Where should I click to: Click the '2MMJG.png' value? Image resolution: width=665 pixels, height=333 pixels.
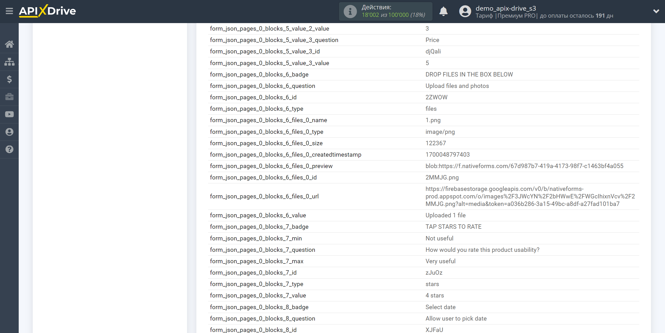(442, 177)
